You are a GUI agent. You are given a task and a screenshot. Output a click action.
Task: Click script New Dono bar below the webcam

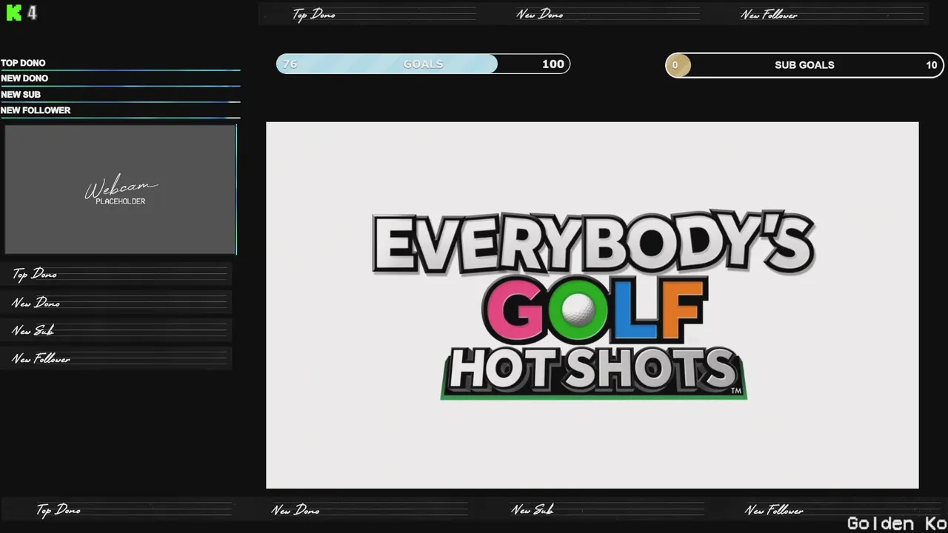[116, 302]
